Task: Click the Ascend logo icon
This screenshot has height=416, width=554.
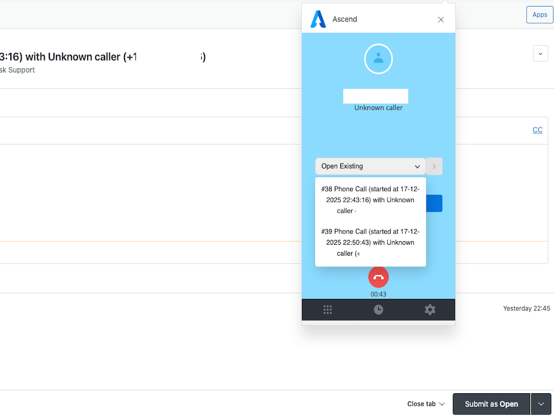Action: 318,19
